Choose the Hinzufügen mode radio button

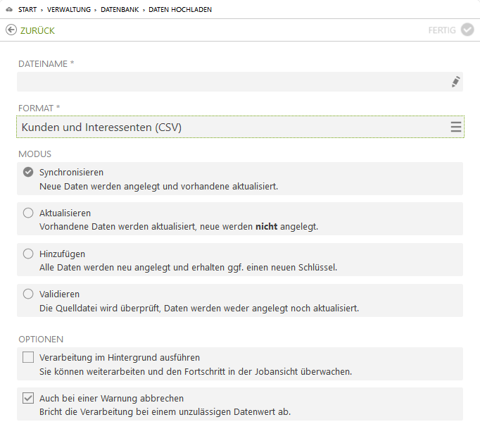coord(28,254)
